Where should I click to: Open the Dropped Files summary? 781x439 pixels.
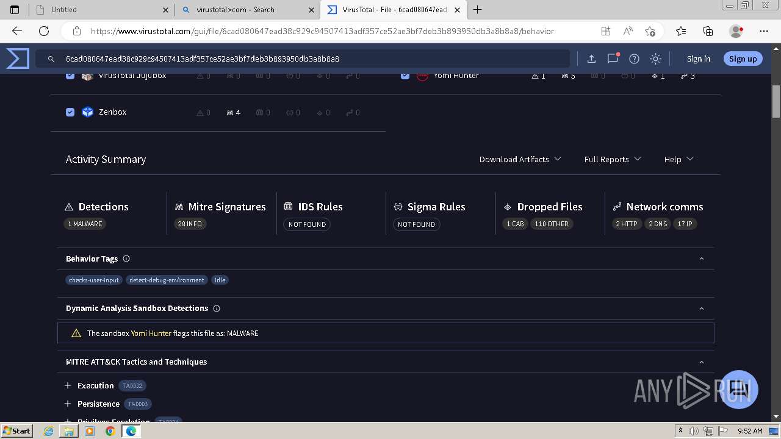(x=544, y=207)
